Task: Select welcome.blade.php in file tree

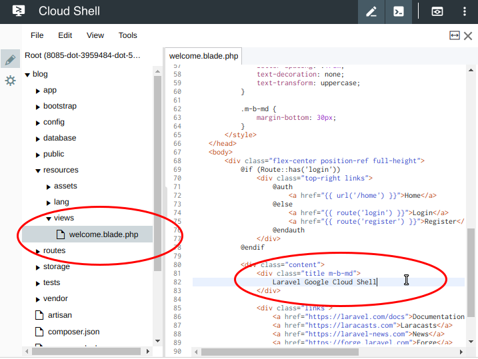Action: click(87, 234)
